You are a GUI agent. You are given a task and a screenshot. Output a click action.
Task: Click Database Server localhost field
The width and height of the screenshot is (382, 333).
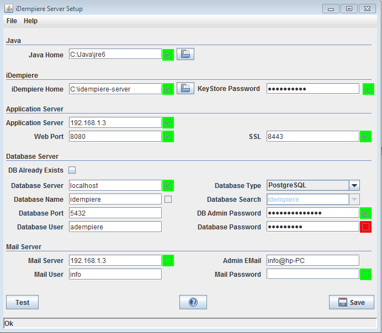(x=115, y=186)
